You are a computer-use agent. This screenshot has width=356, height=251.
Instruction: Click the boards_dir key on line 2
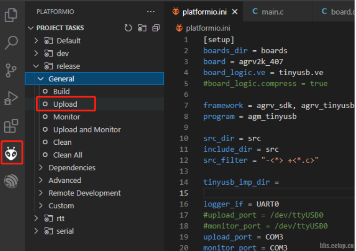coord(226,51)
